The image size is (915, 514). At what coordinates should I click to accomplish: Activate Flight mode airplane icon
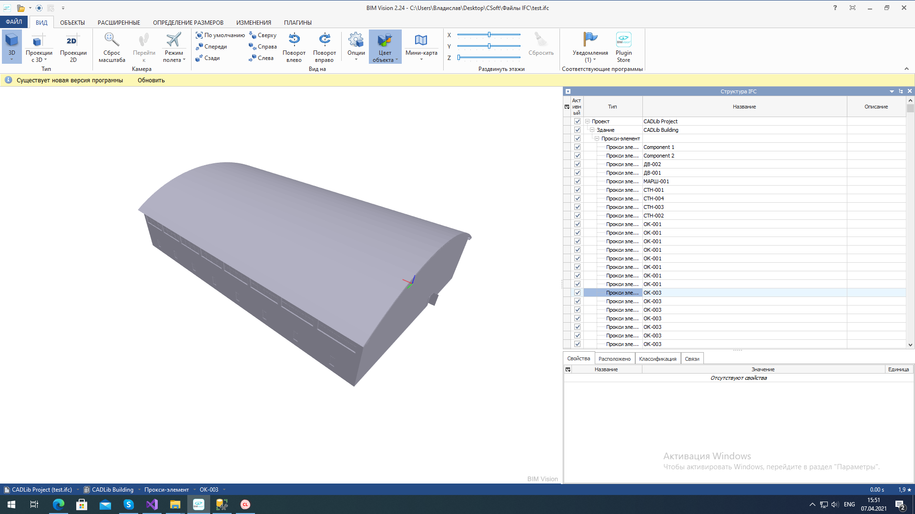(x=173, y=40)
